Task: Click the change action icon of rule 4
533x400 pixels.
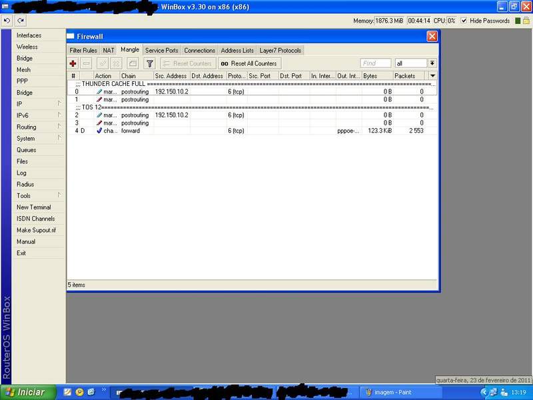Action: pos(99,131)
